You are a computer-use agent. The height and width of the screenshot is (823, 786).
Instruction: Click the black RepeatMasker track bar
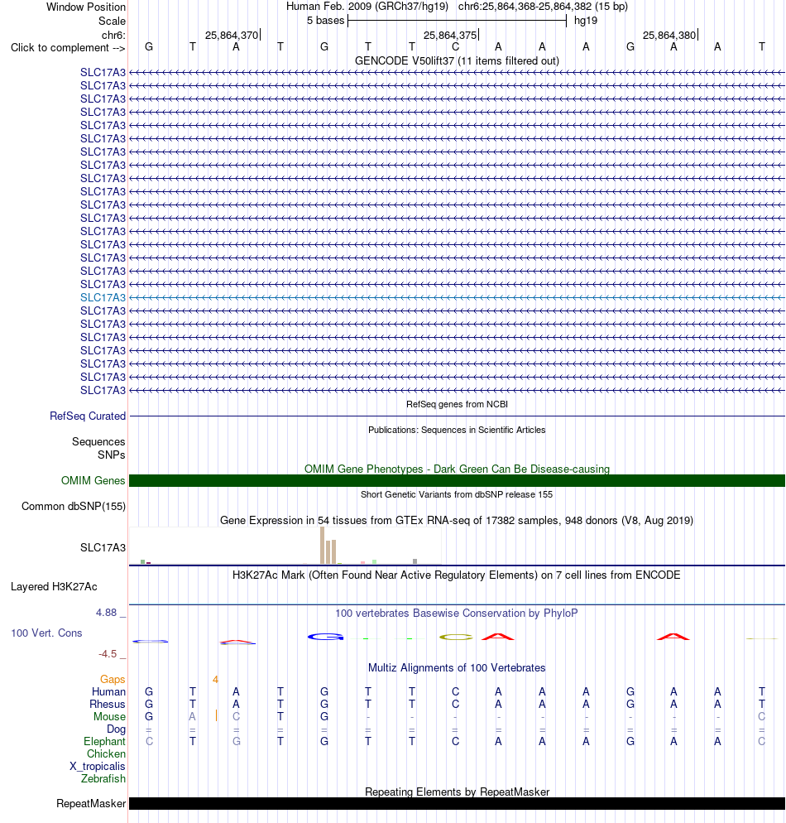click(x=457, y=804)
